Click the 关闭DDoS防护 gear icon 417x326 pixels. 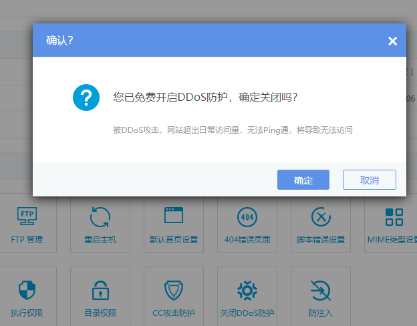pyautogui.click(x=247, y=290)
